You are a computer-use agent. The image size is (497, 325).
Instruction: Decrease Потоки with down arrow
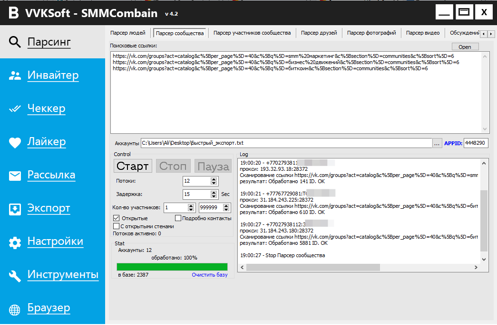pyautogui.click(x=214, y=183)
